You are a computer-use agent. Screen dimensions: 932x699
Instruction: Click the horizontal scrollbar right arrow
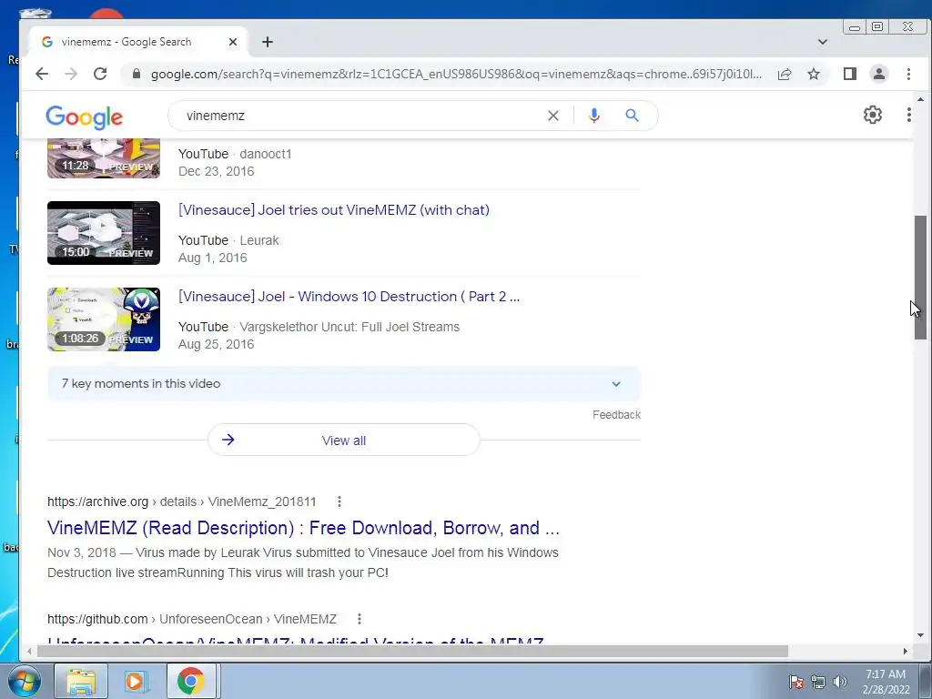[905, 652]
